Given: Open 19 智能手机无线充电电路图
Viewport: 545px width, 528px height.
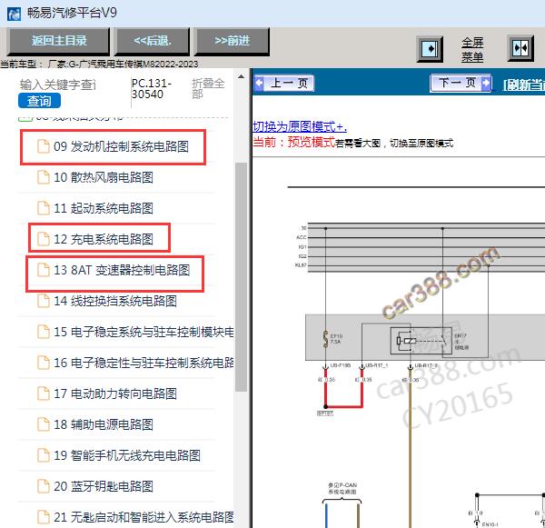Looking at the screenshot, I should coord(127,455).
